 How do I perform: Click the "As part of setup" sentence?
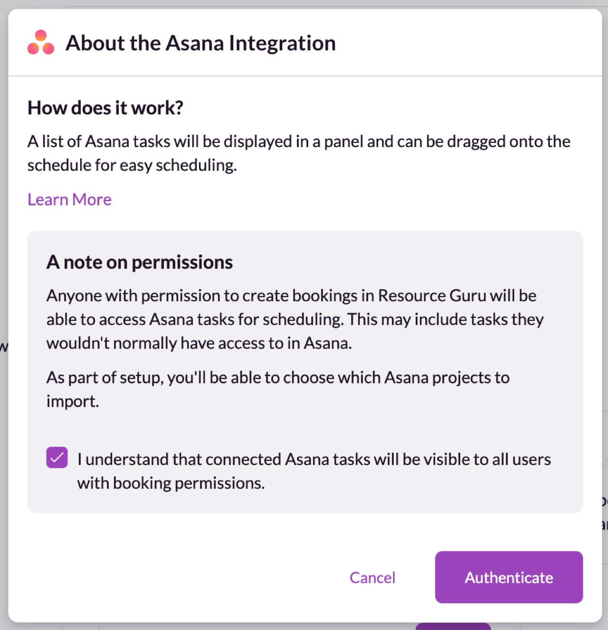coord(278,378)
